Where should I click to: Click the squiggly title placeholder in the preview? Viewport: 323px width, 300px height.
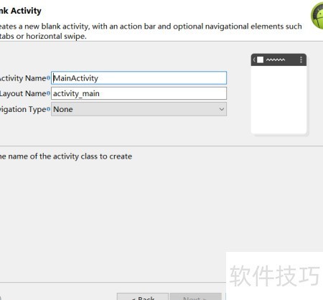coord(276,60)
